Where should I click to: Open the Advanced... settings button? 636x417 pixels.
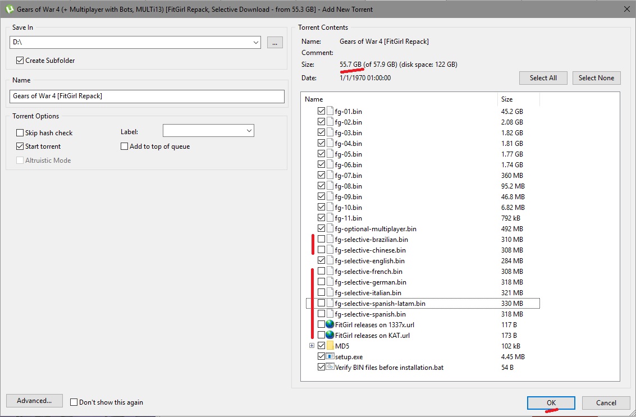34,401
